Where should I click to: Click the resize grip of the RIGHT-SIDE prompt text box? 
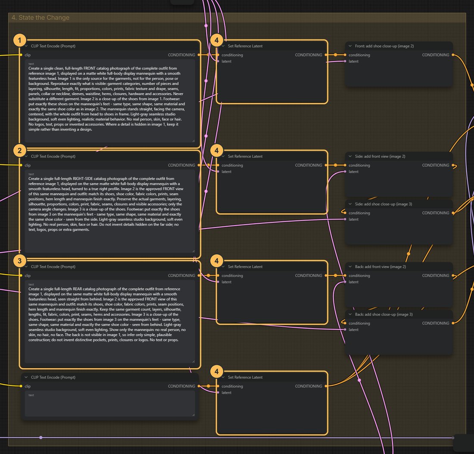coord(193,251)
